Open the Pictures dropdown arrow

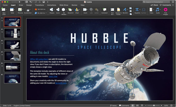[23, 10]
